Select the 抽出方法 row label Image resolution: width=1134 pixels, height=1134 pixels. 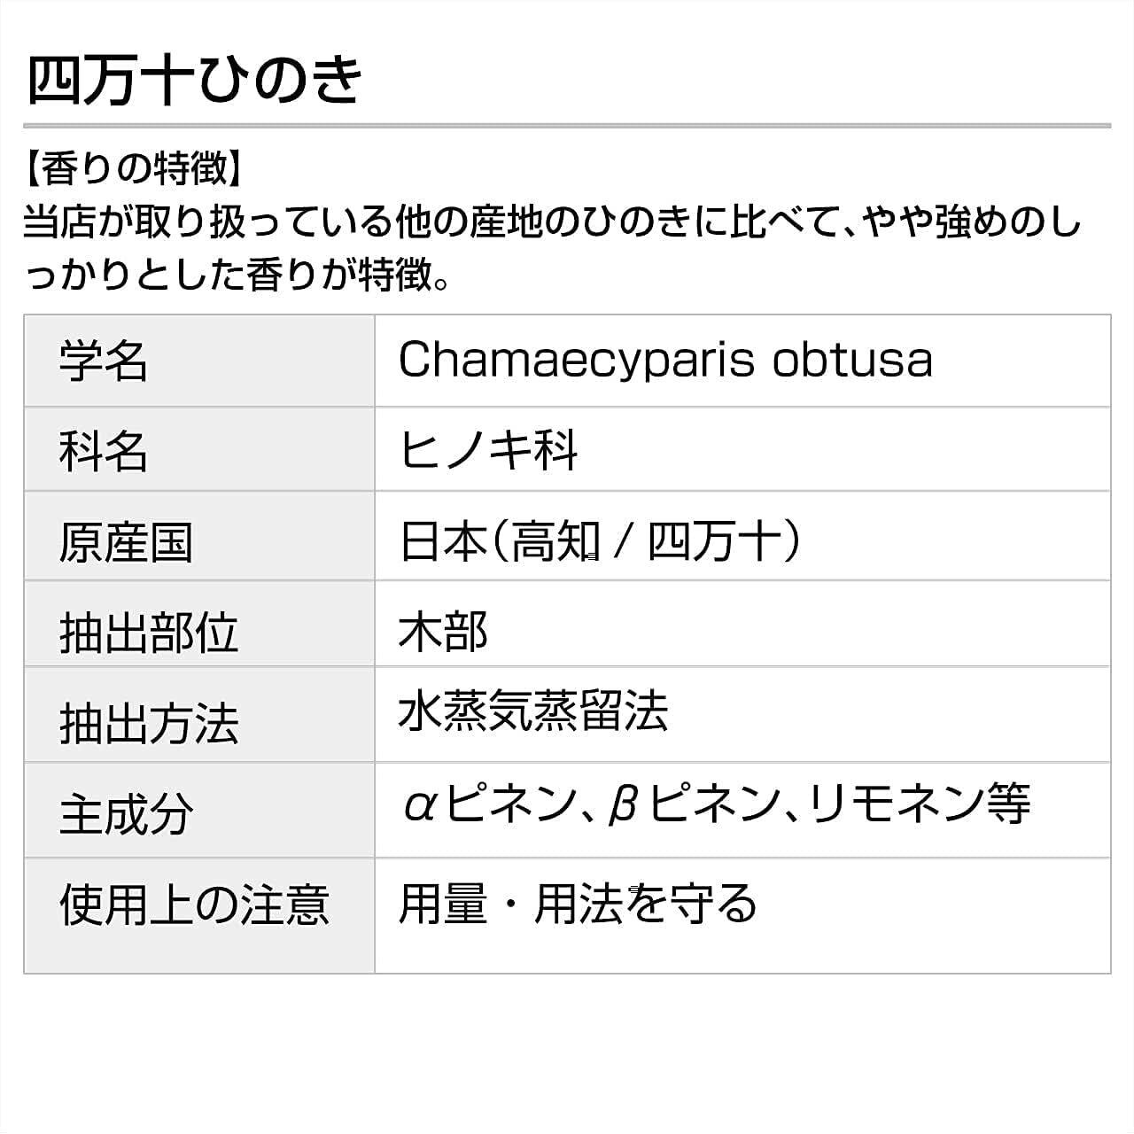point(148,723)
